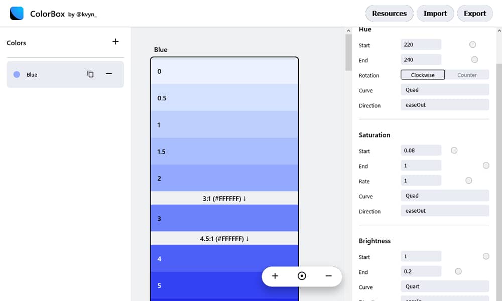502x301 pixels.
Task: Click color swatch labeled 3
Action: tap(224, 218)
